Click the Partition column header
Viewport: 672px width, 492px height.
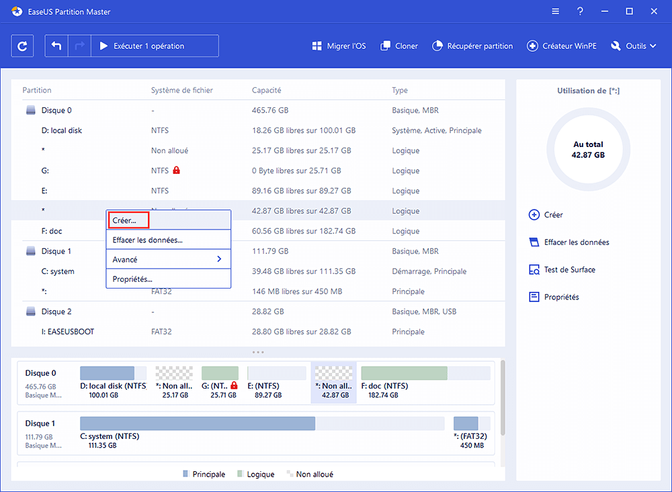pyautogui.click(x=37, y=90)
